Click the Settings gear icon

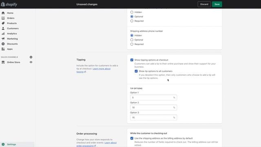click(3, 144)
